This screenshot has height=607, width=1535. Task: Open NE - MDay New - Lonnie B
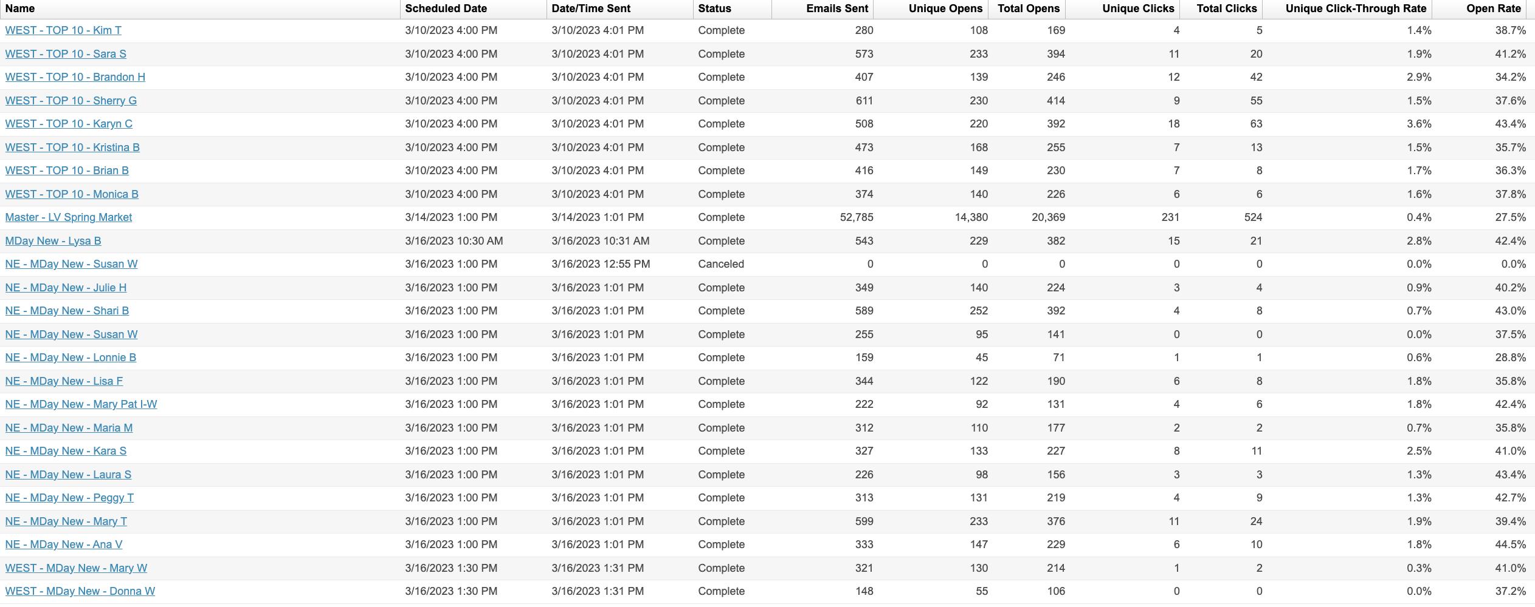pyautogui.click(x=71, y=358)
